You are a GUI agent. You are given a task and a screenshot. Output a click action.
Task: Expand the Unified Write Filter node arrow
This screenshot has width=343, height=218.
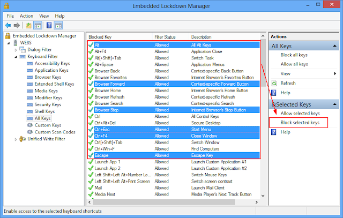(x=16, y=139)
